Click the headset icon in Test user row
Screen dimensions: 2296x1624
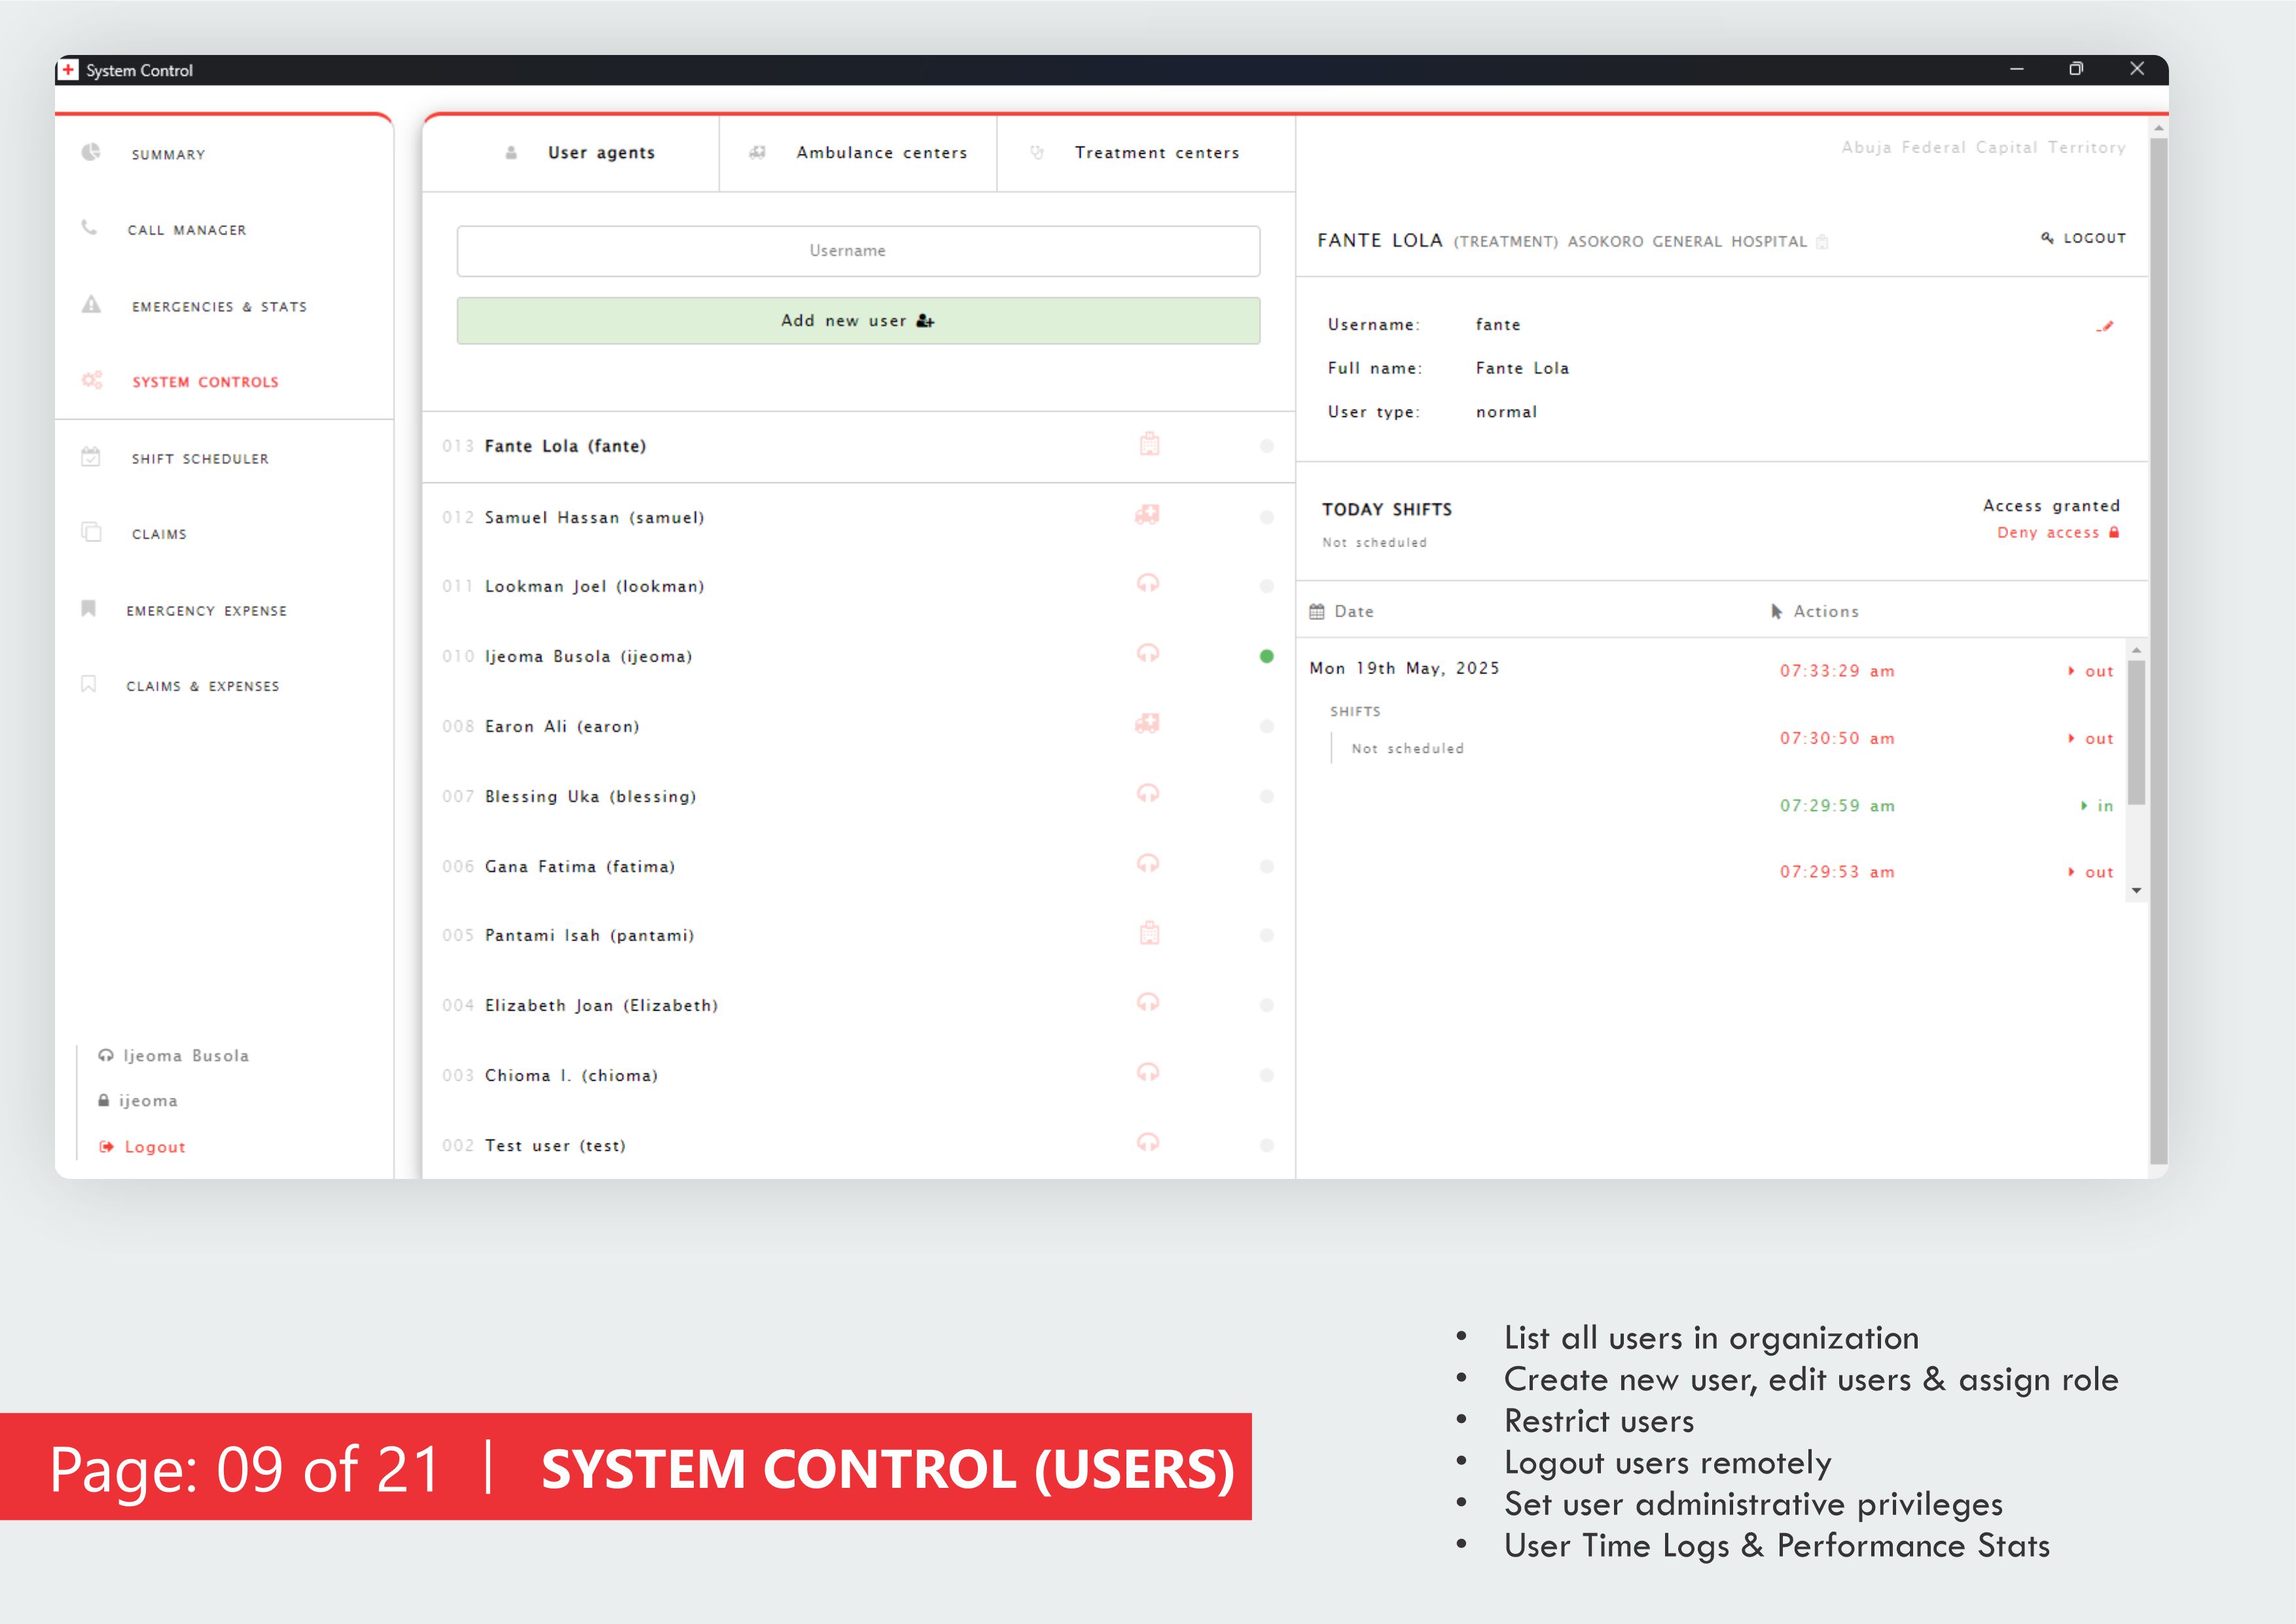(x=1148, y=1142)
